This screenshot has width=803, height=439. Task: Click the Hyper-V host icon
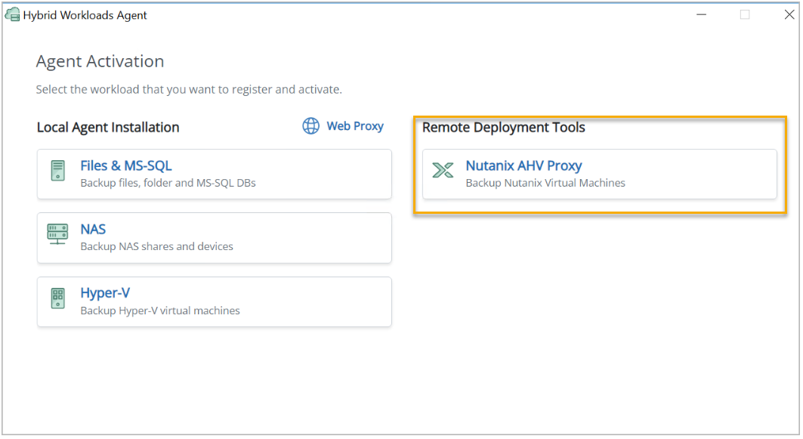(58, 298)
